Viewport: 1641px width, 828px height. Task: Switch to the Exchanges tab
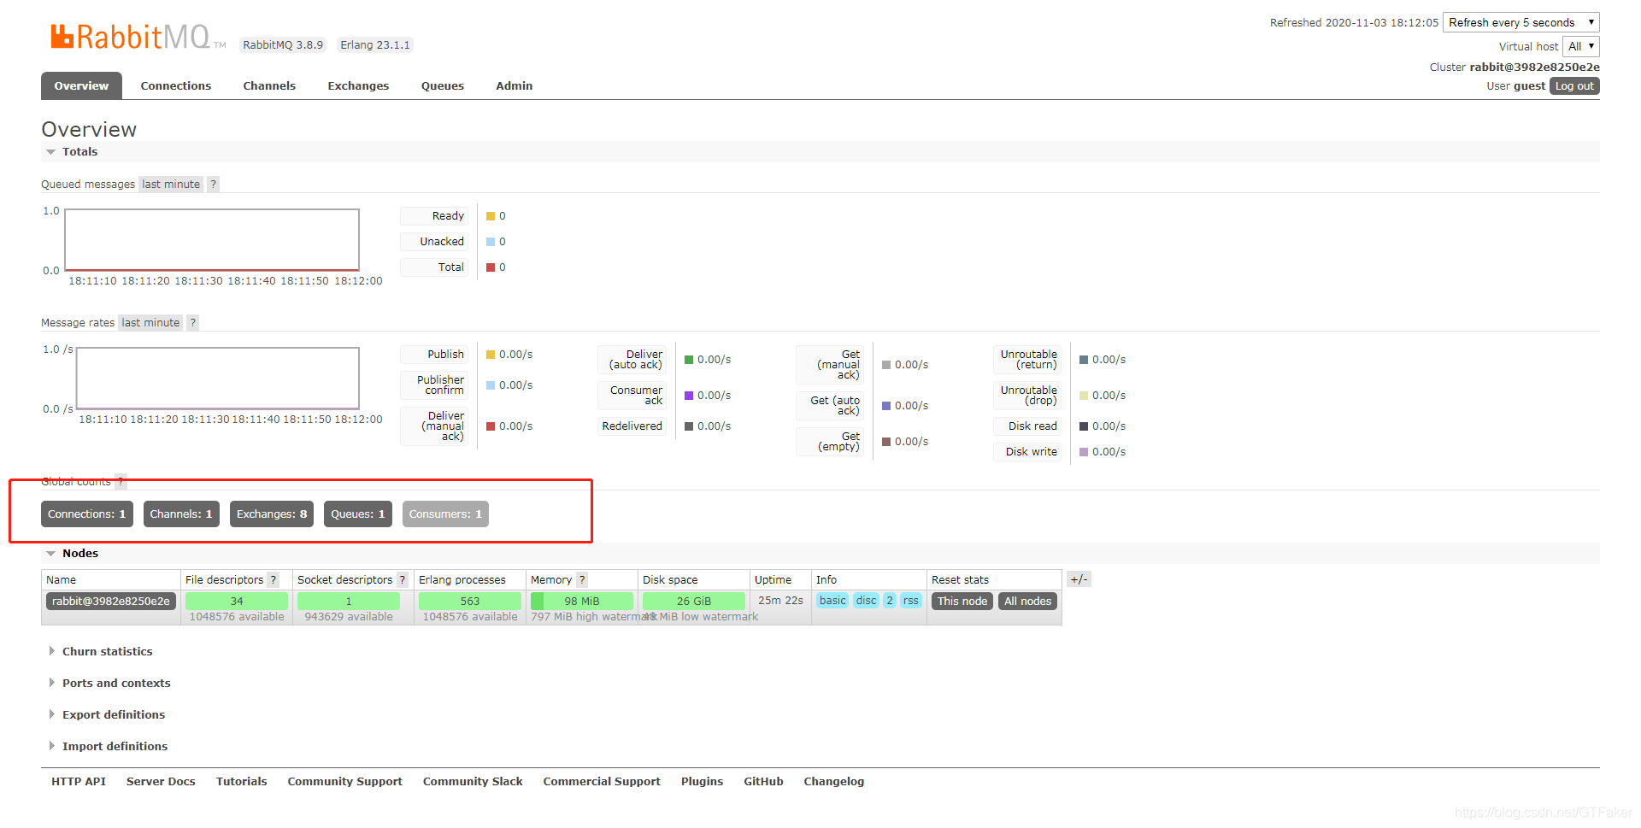[x=358, y=85]
